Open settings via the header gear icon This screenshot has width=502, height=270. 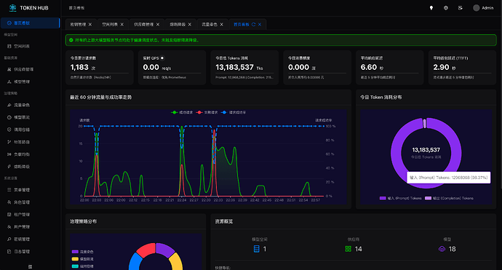point(446,8)
